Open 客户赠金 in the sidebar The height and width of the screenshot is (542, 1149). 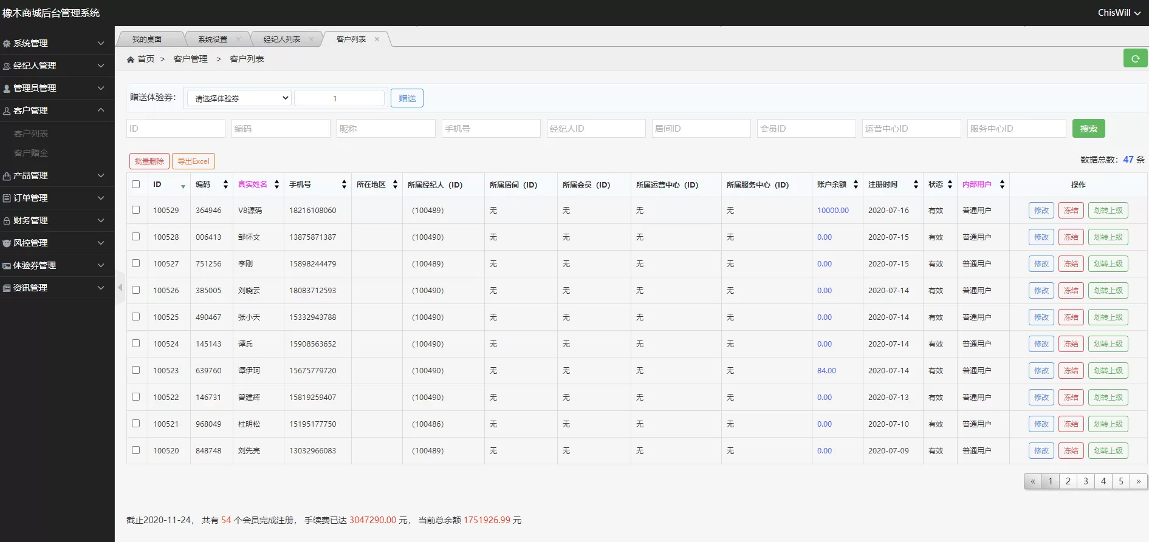click(31, 153)
